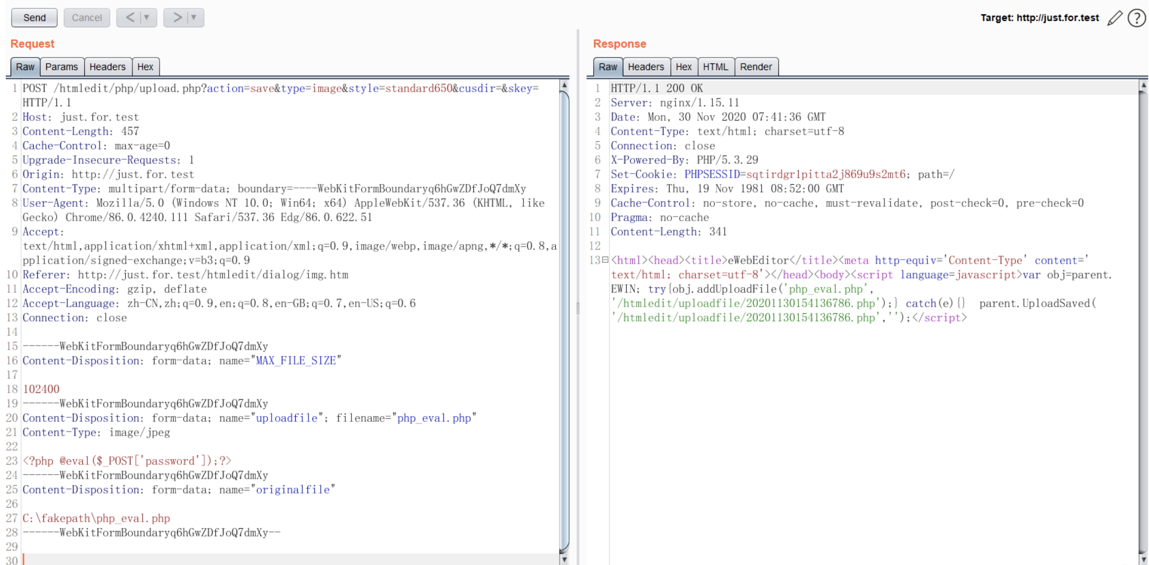Click the Response panel heading

pos(620,44)
